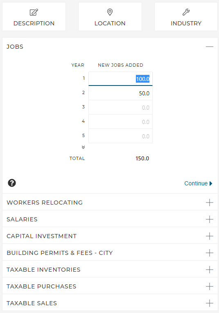Open the Description tab with the pencil icon

point(34,16)
